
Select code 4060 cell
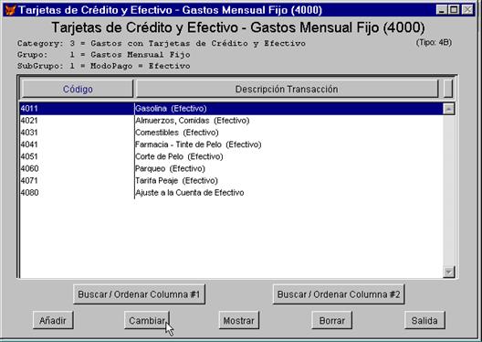(x=77, y=168)
